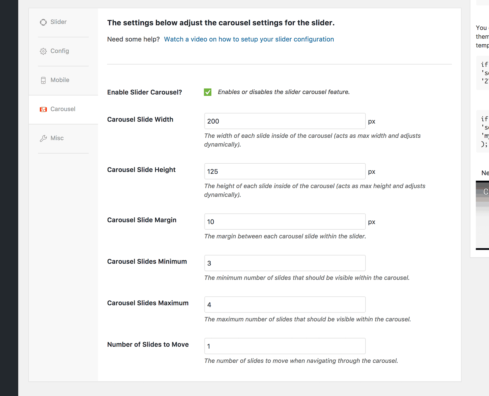
Task: Open the slider configuration video link
Action: click(249, 39)
